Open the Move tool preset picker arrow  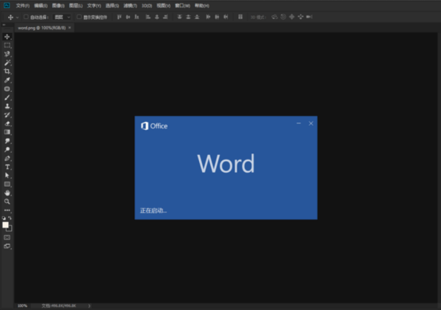[18, 17]
